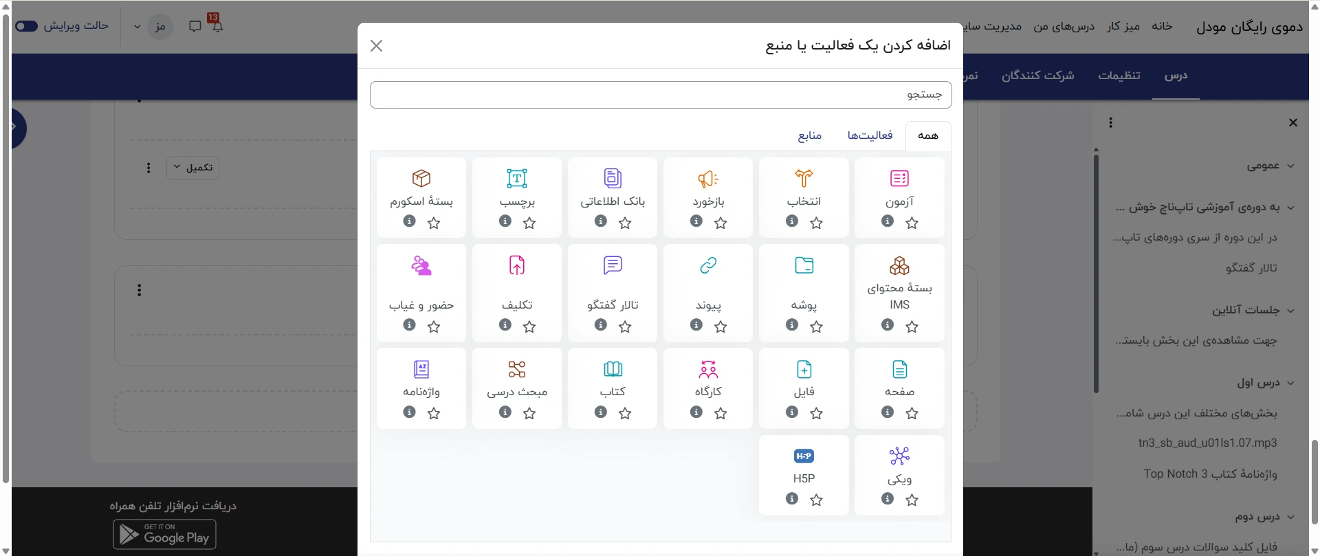
Task: Open the شرکت کنندگان tab
Action: (1037, 76)
